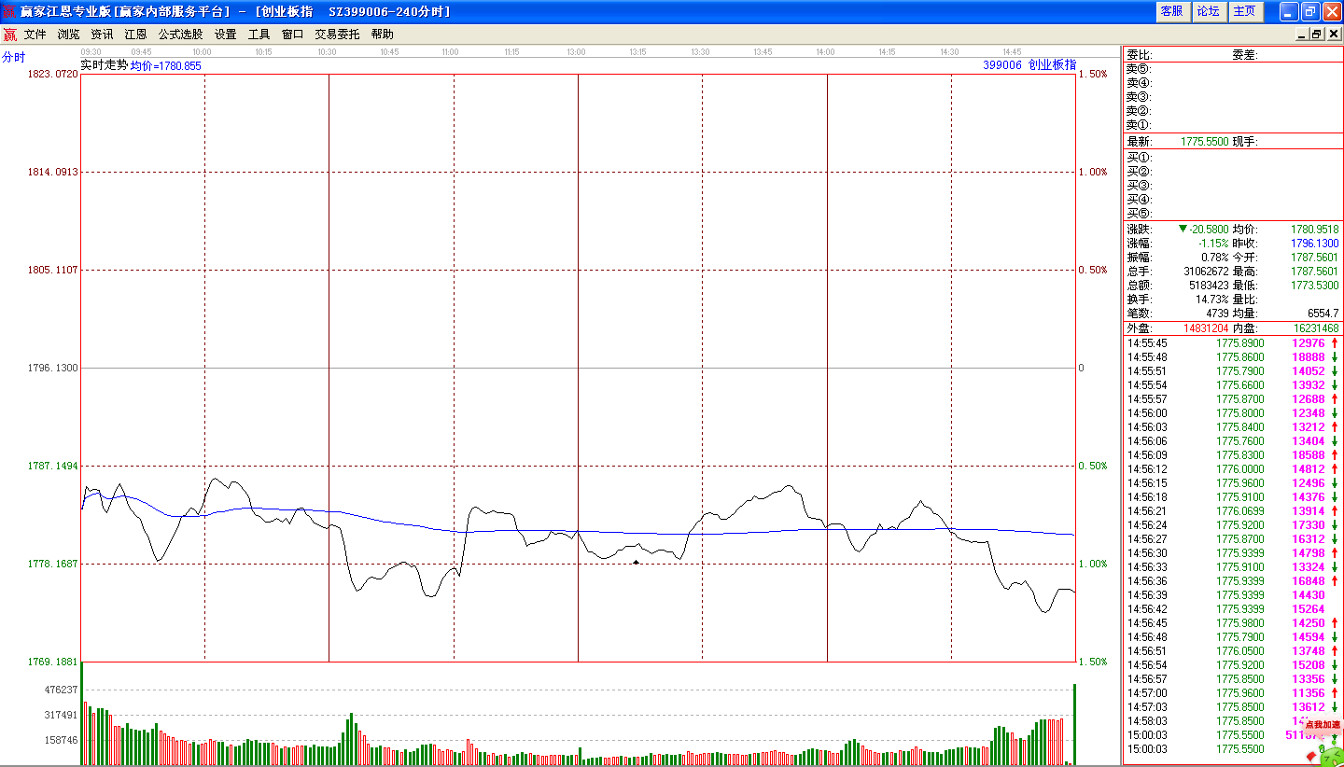Click the 均价=1780.855 label
The height and width of the screenshot is (767, 1344).
[165, 66]
